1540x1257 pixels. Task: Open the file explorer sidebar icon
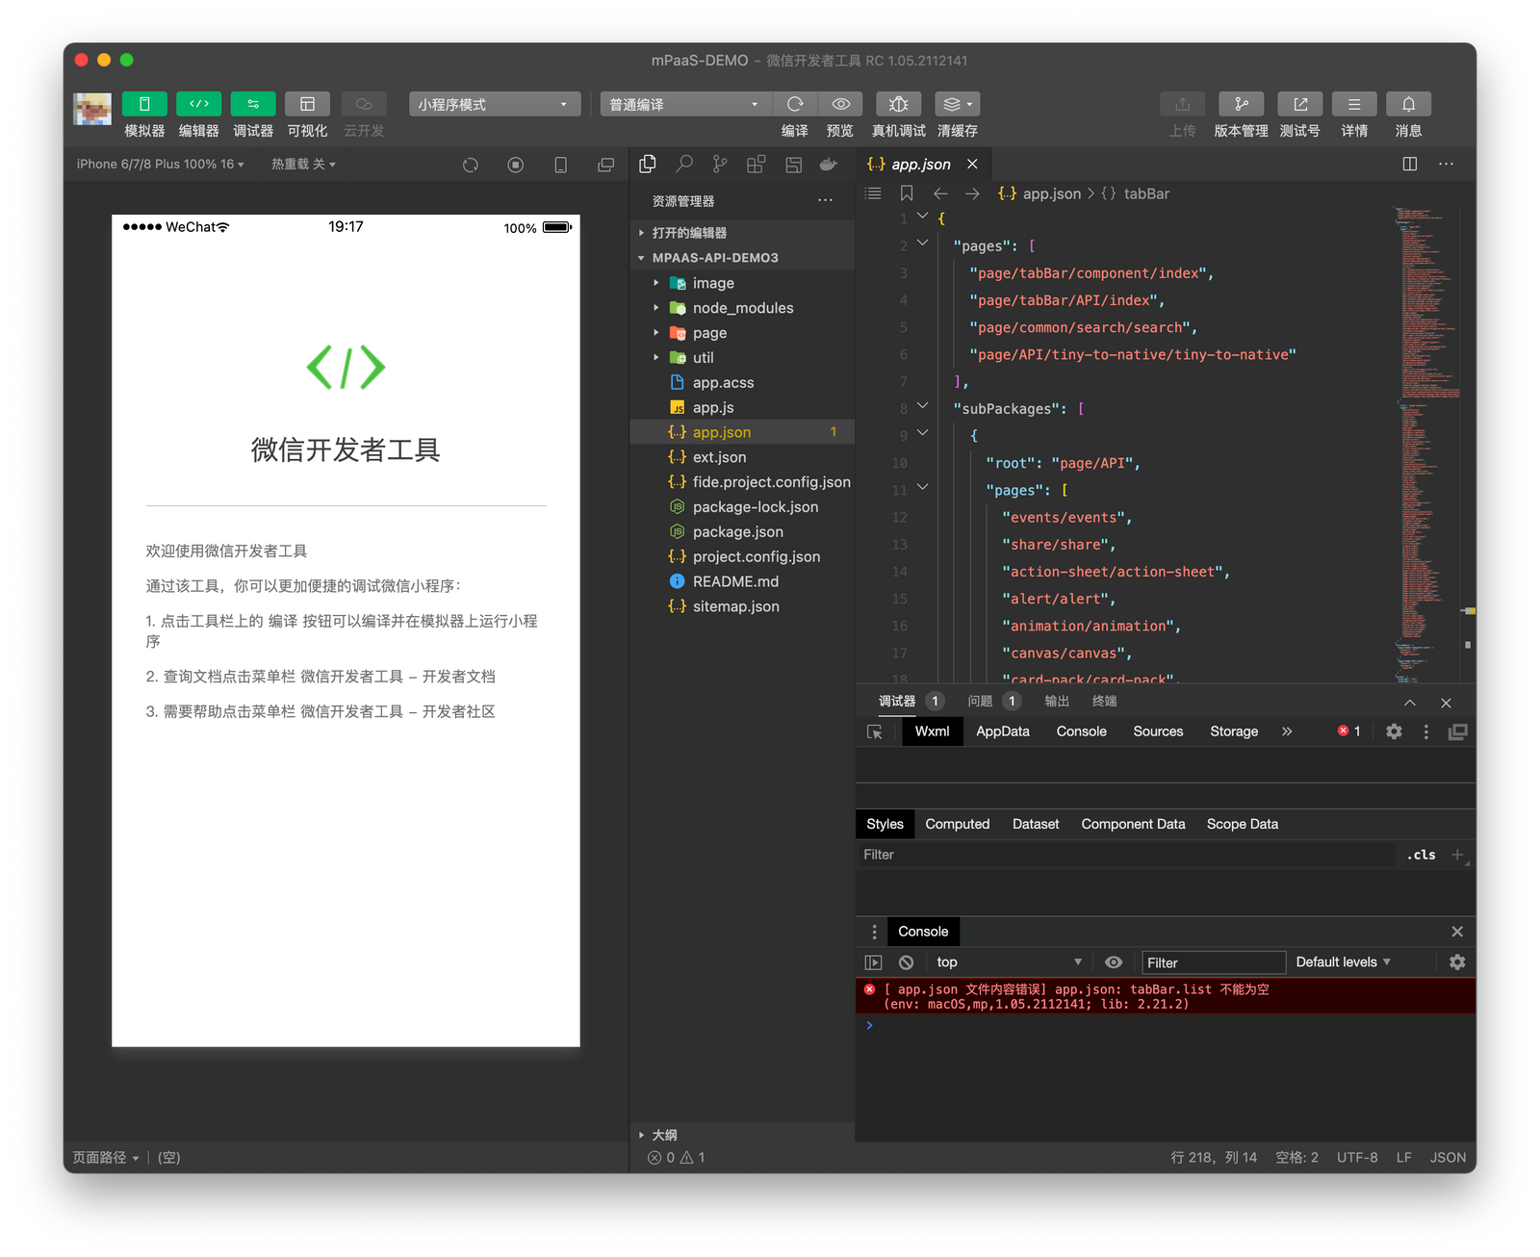(x=648, y=165)
